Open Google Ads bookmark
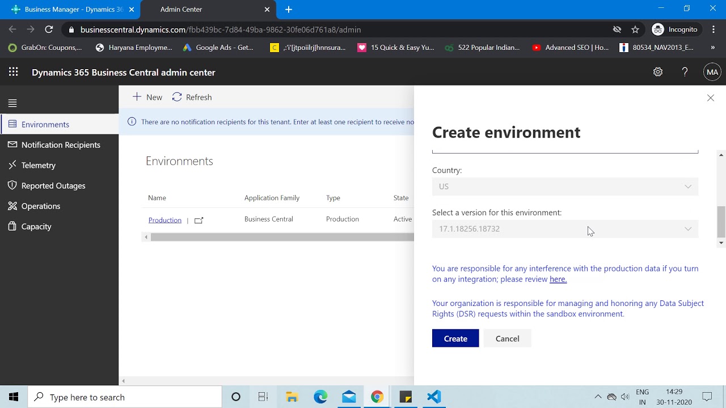Viewport: 726px width, 408px height. 218,48
